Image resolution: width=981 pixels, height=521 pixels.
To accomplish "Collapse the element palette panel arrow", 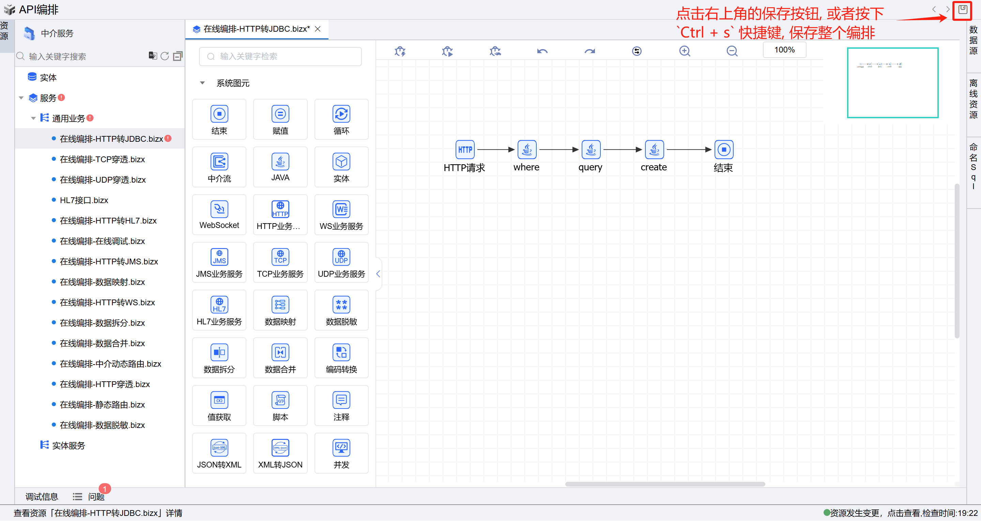I will click(378, 274).
